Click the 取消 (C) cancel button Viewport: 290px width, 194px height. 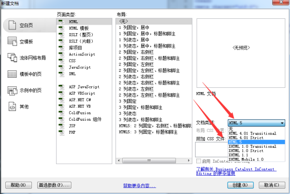(272, 185)
